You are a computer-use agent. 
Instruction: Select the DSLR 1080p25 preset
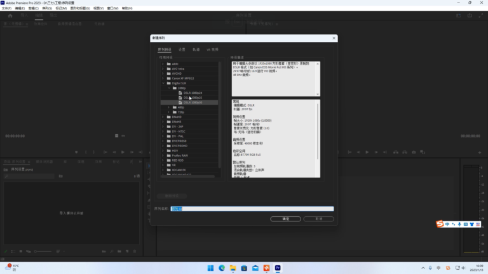(193, 98)
